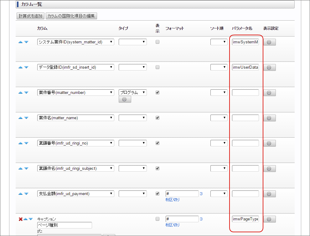The image size is (310, 236).
Task: Open display settings gear for 稟議件名 row
Action: coord(269,168)
